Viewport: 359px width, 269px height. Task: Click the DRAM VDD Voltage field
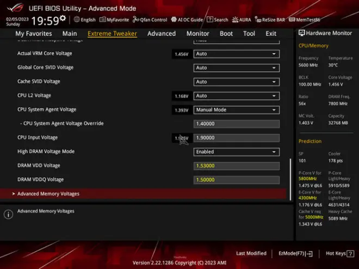[237, 166]
